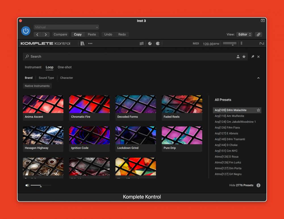Switch to the One-shot tab
The width and height of the screenshot is (284, 219).
[65, 67]
